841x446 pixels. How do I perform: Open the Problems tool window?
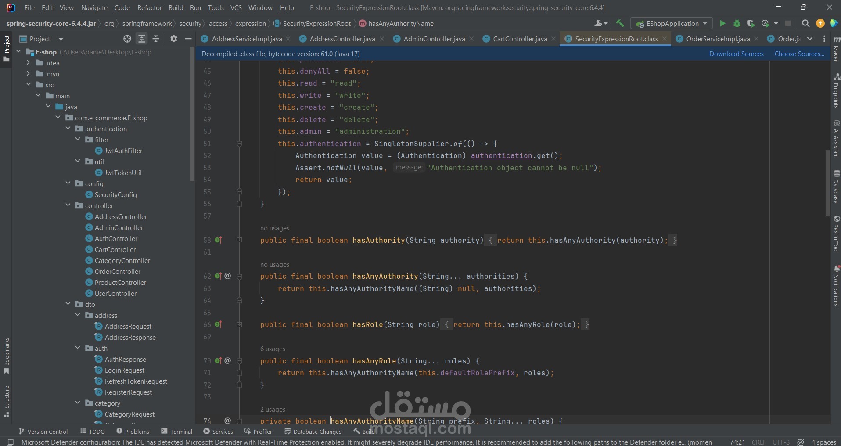133,432
